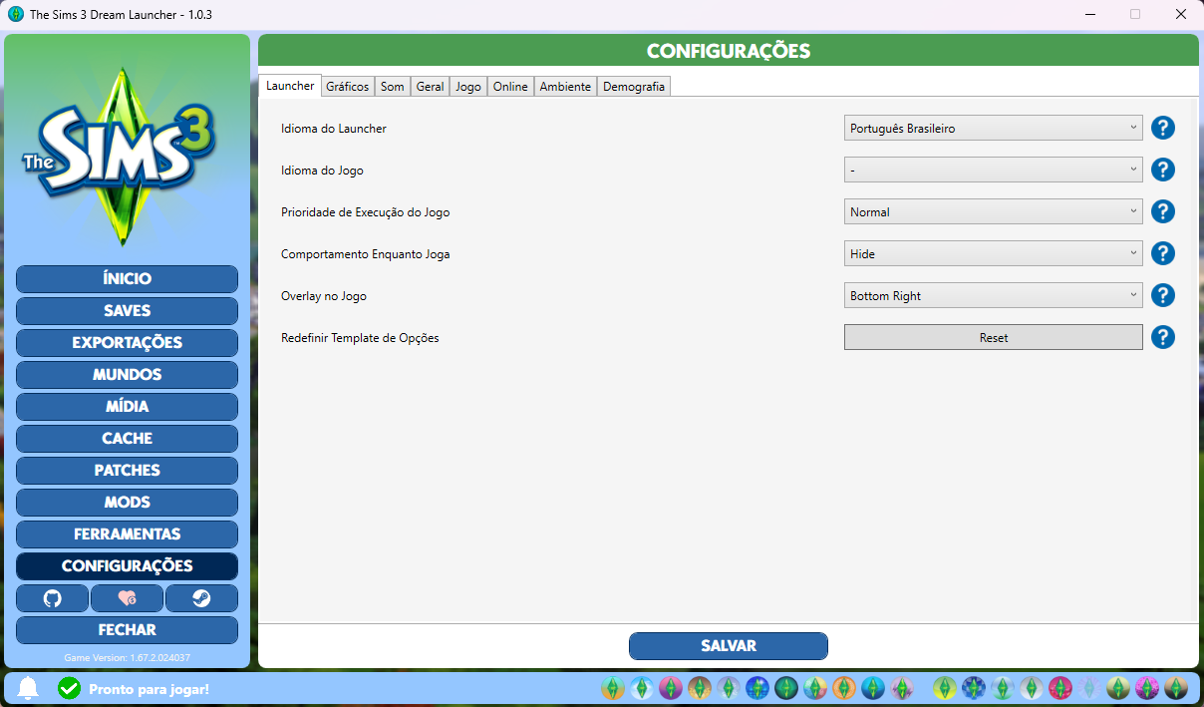Open the Steam icon button
This screenshot has height=707, width=1204.
click(201, 598)
